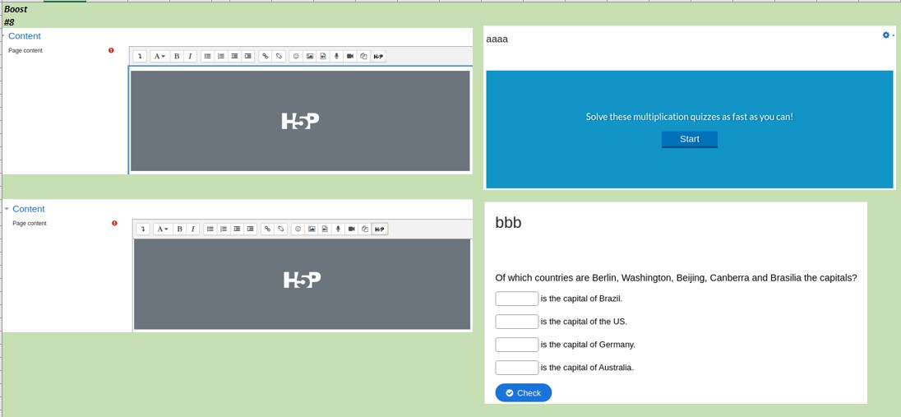The height and width of the screenshot is (417, 901).
Task: Insert image in the editor beside aaaa preview
Action: click(x=310, y=57)
